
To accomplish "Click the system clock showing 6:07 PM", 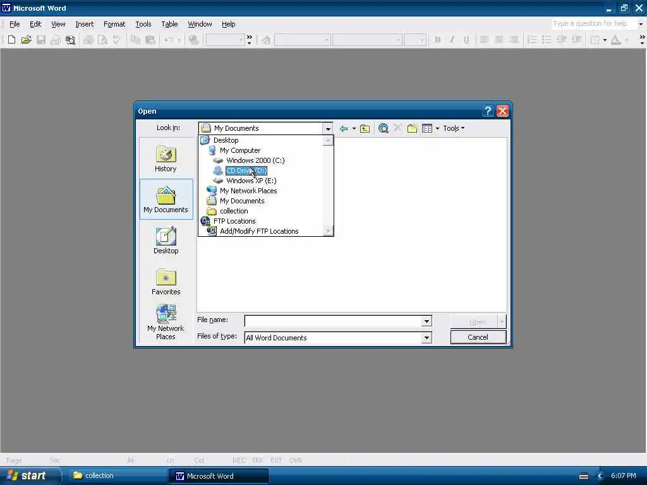I will (x=623, y=476).
